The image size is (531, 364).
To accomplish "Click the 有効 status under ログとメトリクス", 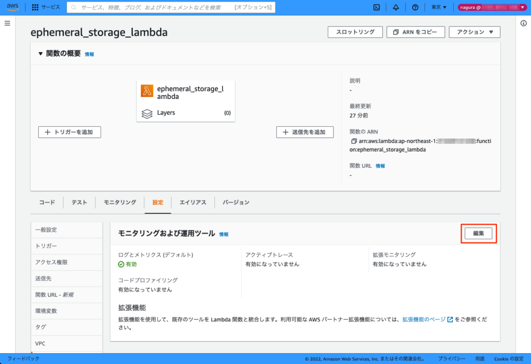I will click(x=128, y=265).
